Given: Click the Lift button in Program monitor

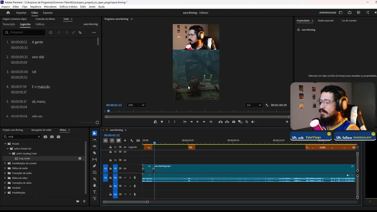Looking at the screenshot, I should pyautogui.click(x=220, y=122).
